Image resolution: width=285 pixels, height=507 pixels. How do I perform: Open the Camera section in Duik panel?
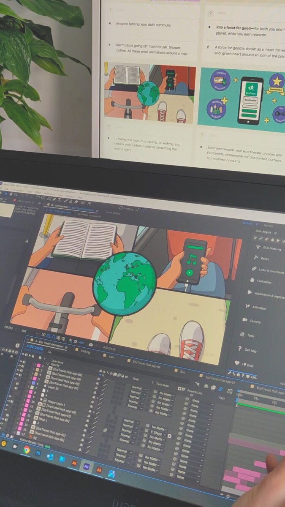pos(252,321)
